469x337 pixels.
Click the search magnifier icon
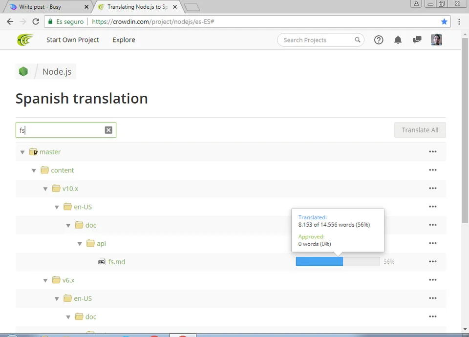[358, 40]
